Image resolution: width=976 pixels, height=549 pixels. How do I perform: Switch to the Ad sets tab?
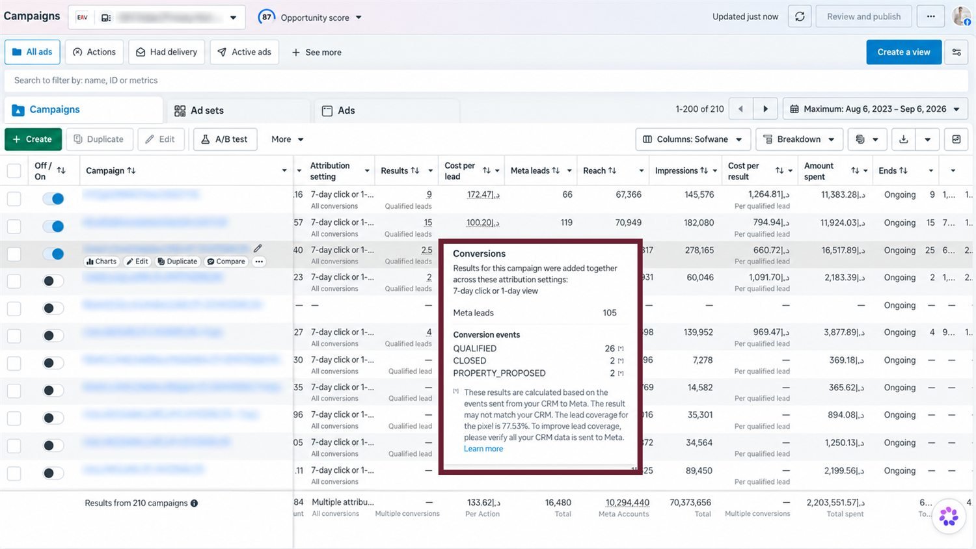tap(238, 111)
